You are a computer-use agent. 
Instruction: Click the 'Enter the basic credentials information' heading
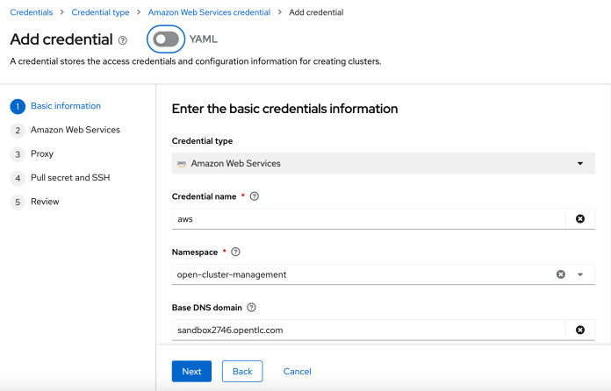(284, 109)
